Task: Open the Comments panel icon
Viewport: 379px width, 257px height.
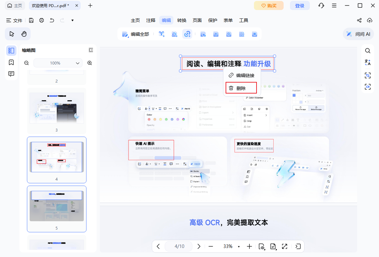Action: [x=11, y=74]
